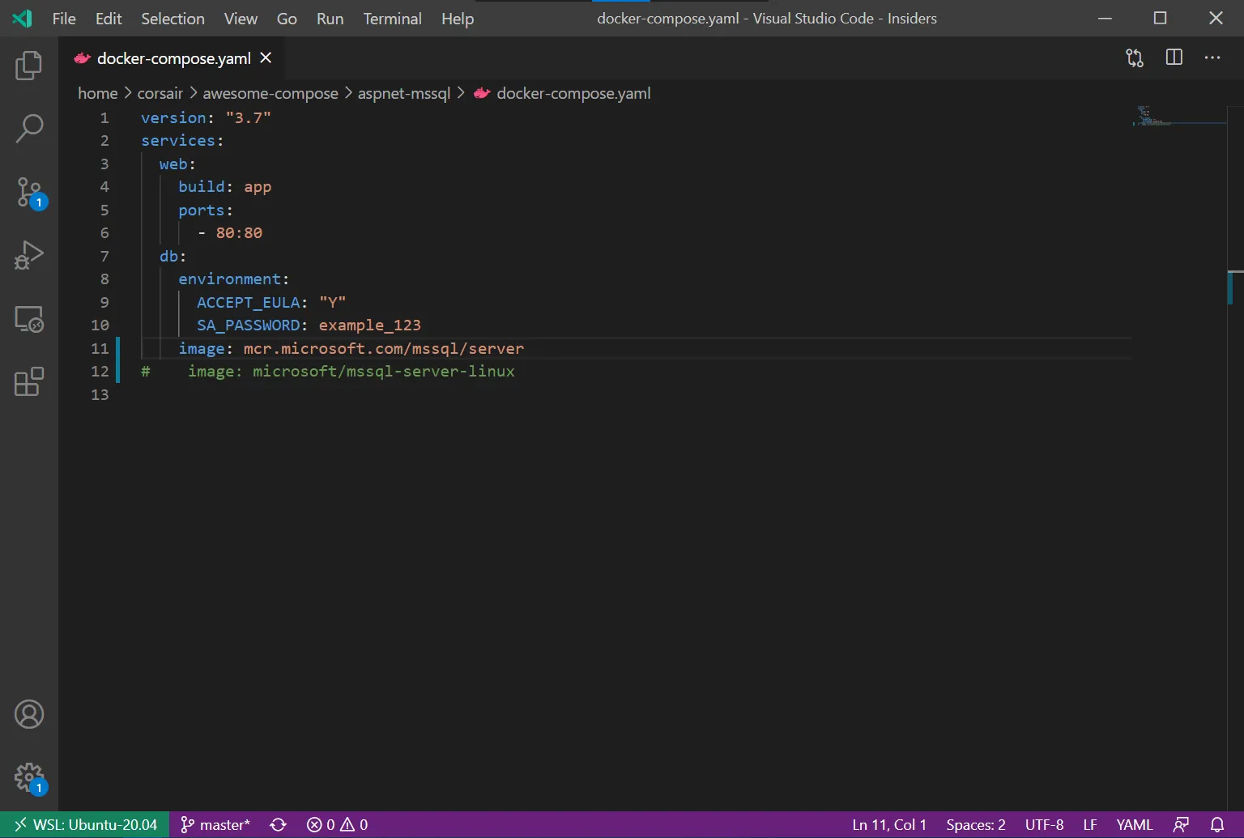Close the docker-compose.yaml tab
The width and height of the screenshot is (1244, 838).
266,58
